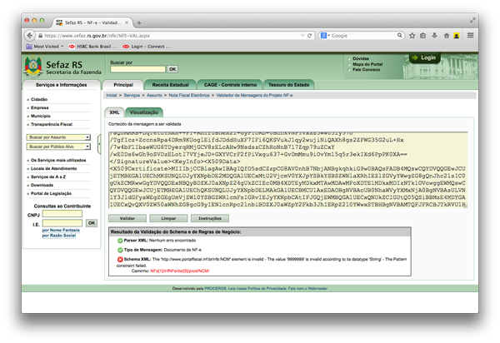Click the padlock site security icon

pyautogui.click(x=41, y=36)
